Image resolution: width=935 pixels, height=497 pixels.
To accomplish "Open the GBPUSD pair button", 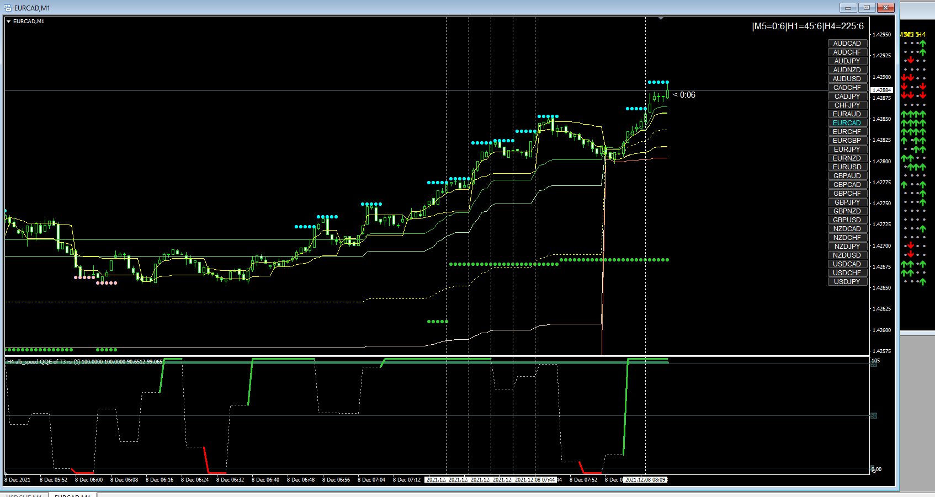I will pos(847,220).
